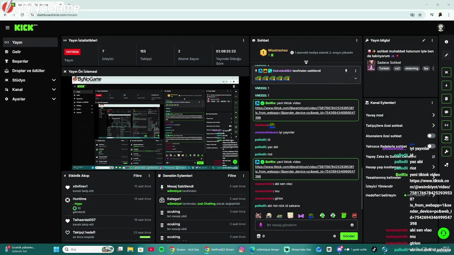Switch to Streamlabs Desktop in taskbar
This screenshot has height=255, width=454.
[298, 249]
